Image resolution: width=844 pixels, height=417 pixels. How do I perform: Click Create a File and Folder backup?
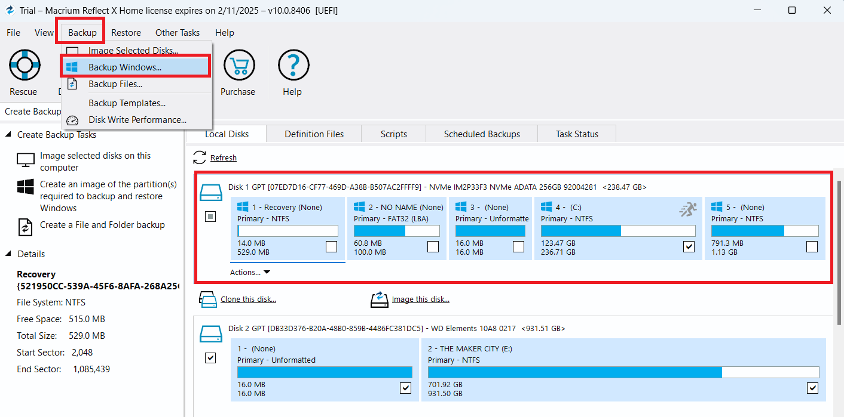click(102, 225)
